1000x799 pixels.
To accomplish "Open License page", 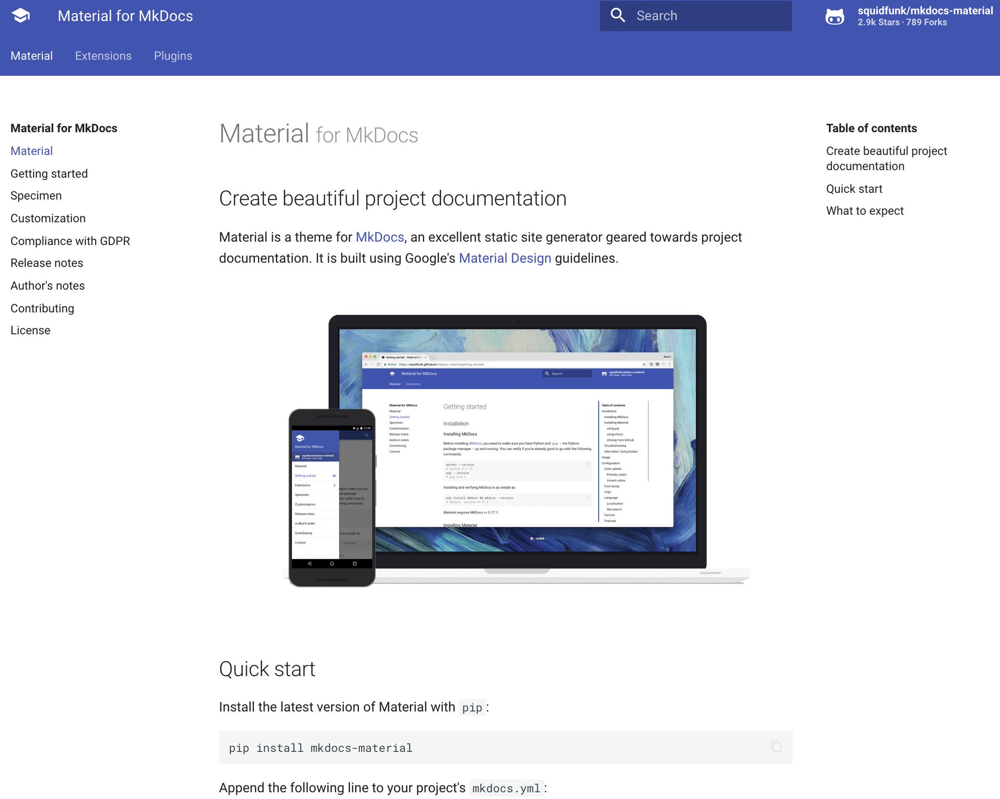I will click(30, 330).
